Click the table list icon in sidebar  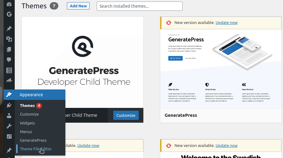coord(9,70)
